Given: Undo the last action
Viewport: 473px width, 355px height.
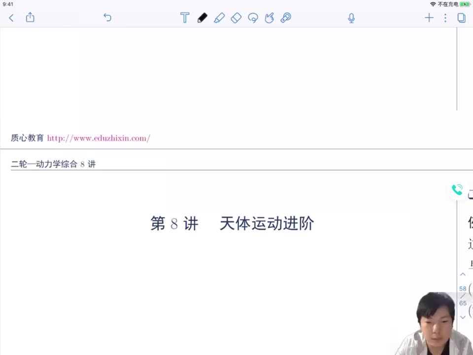Looking at the screenshot, I should pos(107,18).
